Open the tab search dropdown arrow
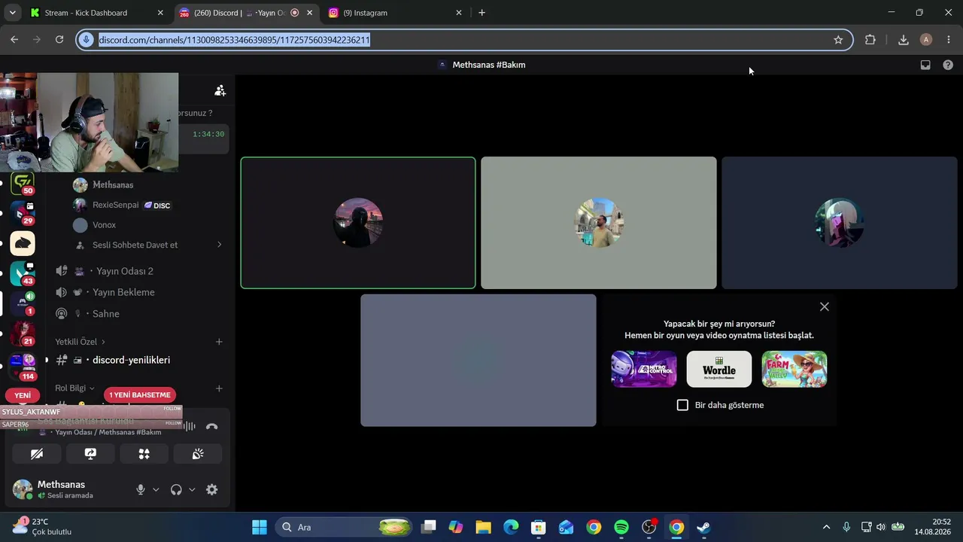The height and width of the screenshot is (542, 963). click(12, 13)
